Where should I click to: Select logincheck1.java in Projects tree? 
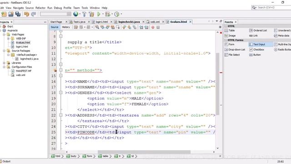pyautogui.click(x=29, y=59)
